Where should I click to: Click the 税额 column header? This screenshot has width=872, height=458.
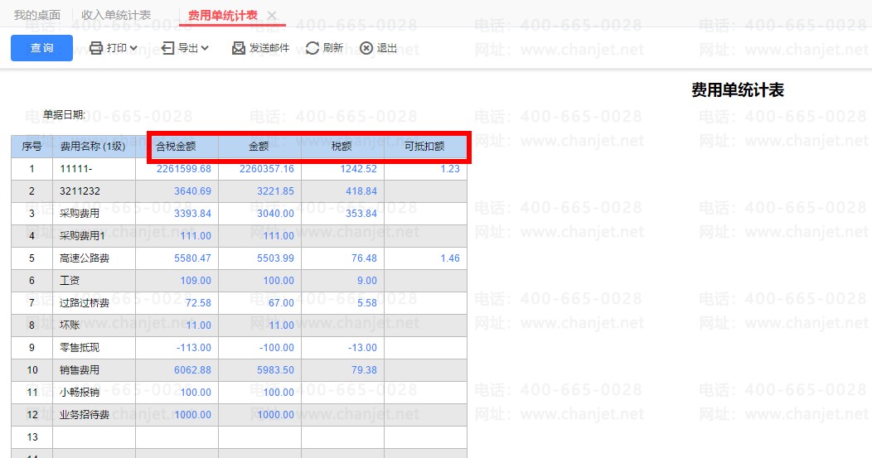tap(342, 147)
